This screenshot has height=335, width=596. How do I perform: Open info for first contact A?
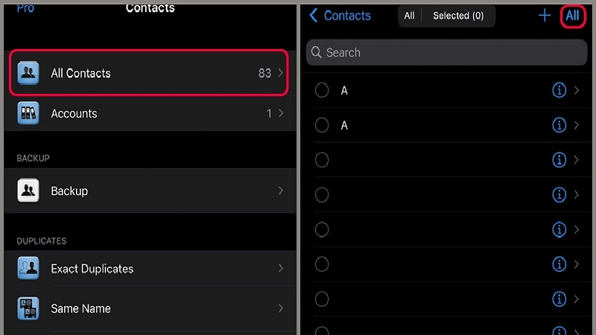click(x=559, y=90)
